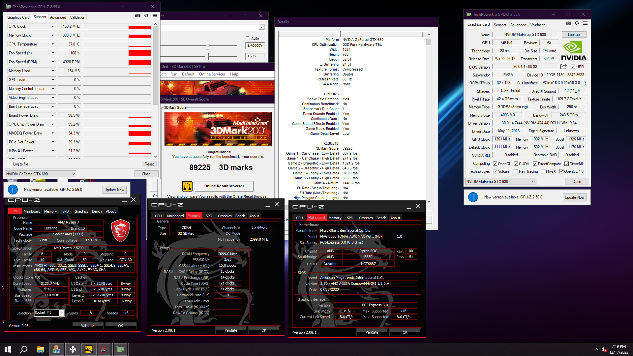This screenshot has width=633, height=356.
Task: Open GPU selector dropdown in Sensors window
Action: coord(41,174)
